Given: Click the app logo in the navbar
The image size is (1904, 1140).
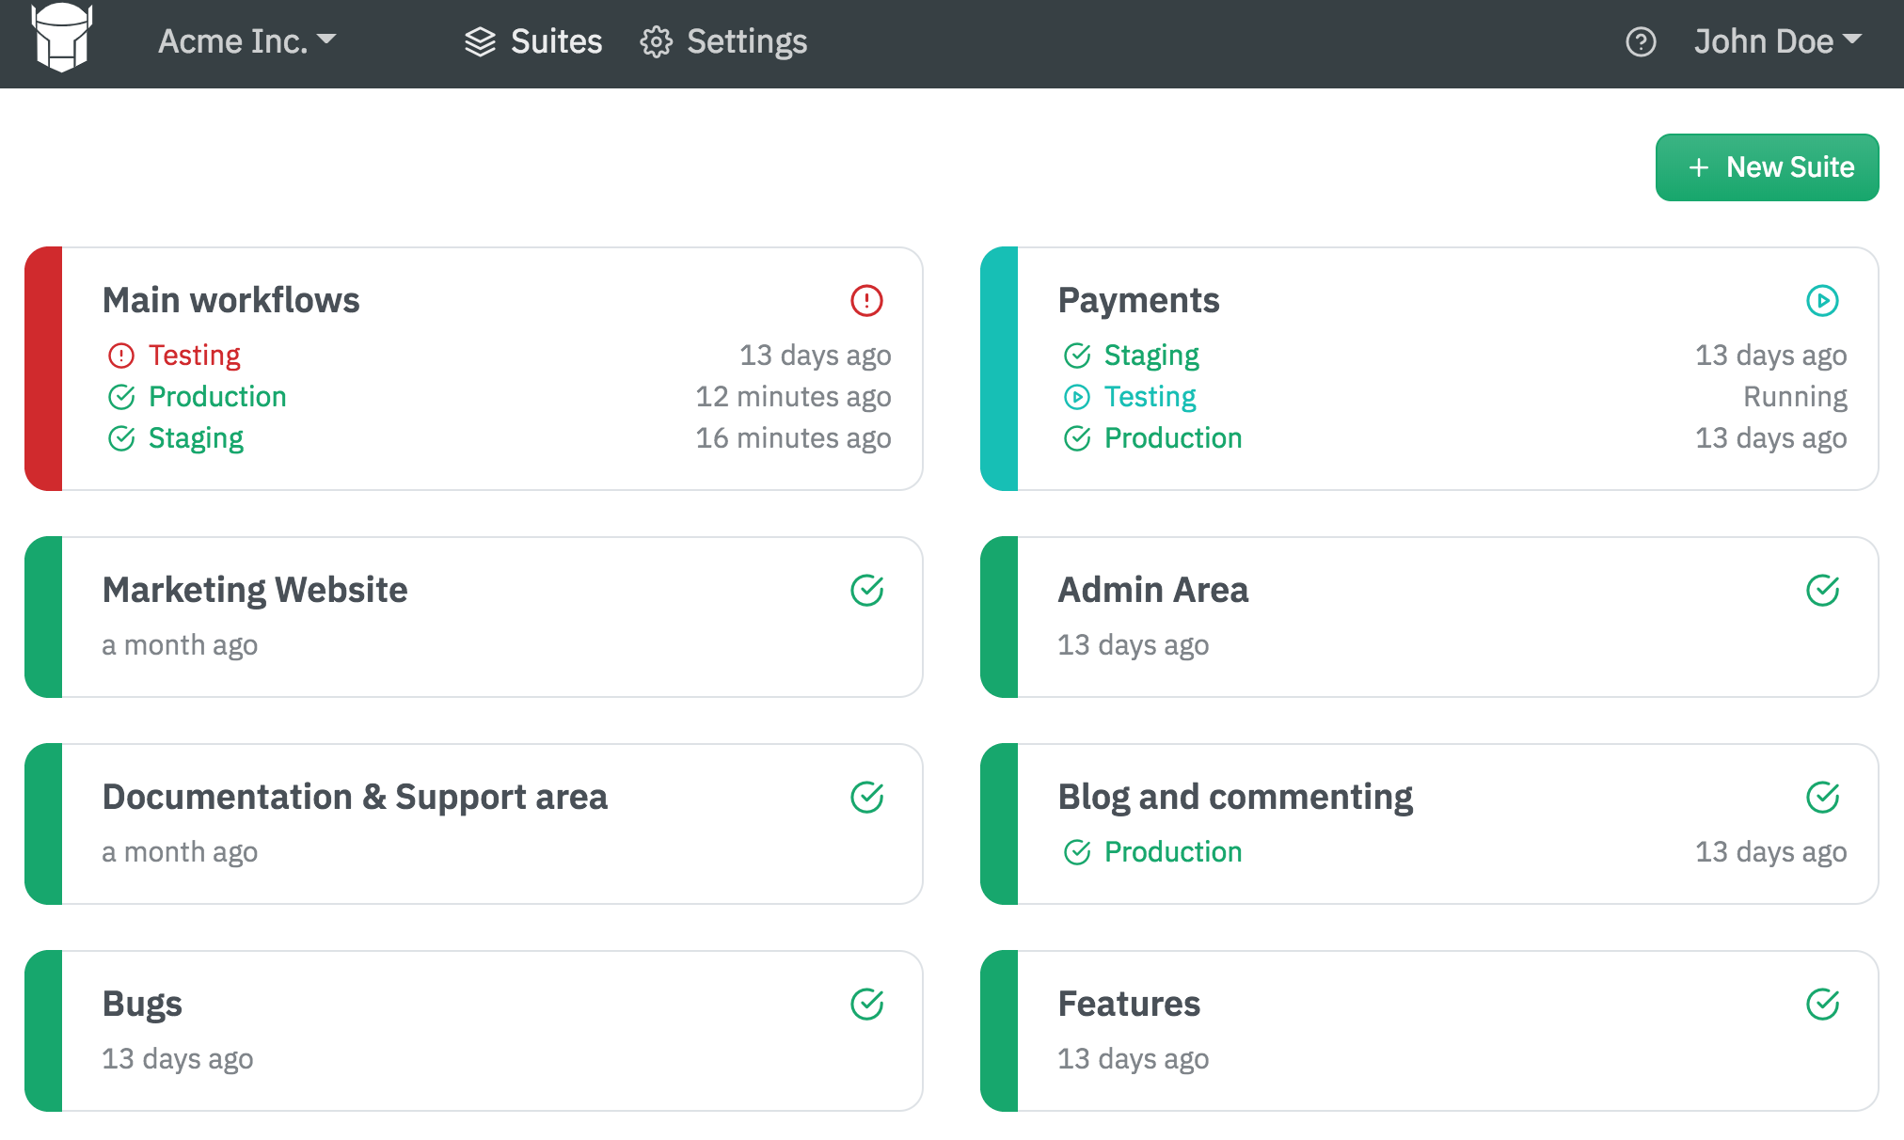Looking at the screenshot, I should 62,39.
